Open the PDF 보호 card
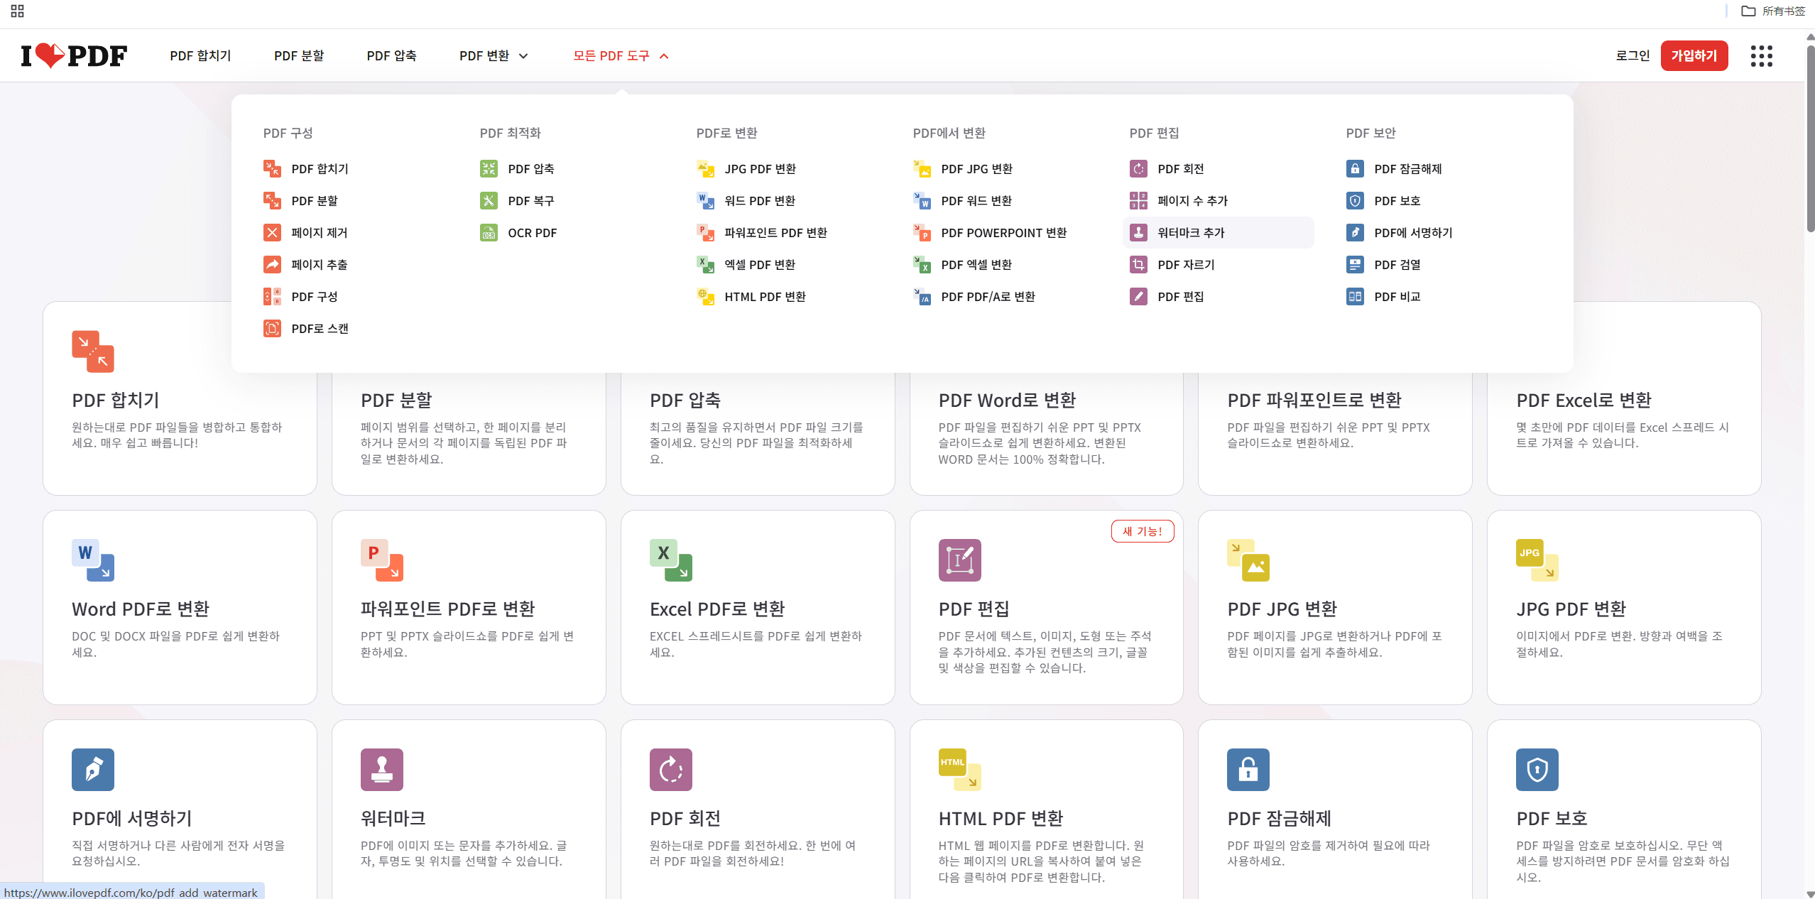Screen dimensions: 1815x899 (1624, 810)
